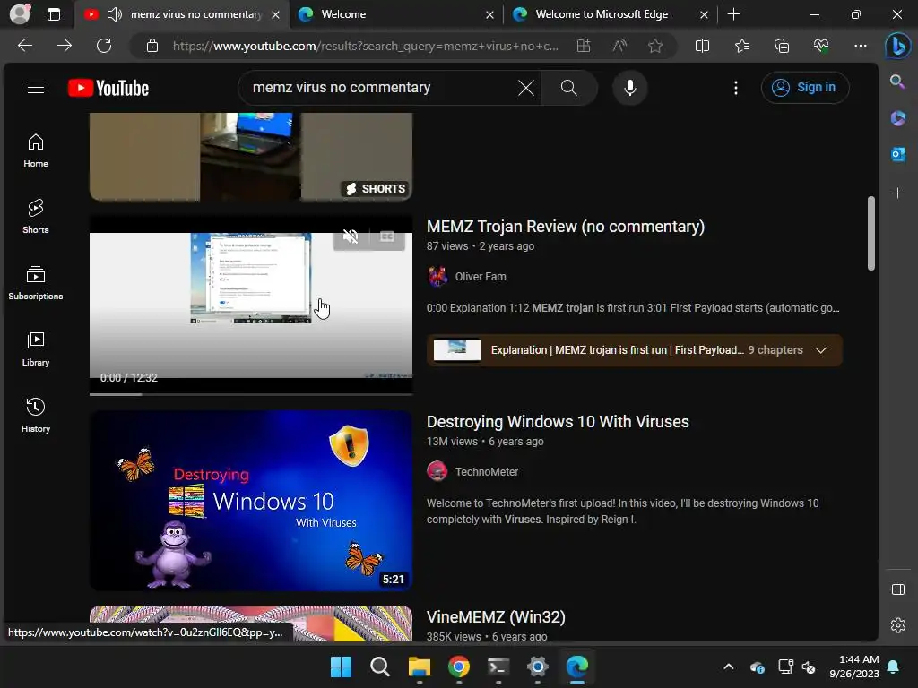Open VineMEMZ (Win32) video title
Viewport: 918px width, 688px height.
tap(496, 617)
